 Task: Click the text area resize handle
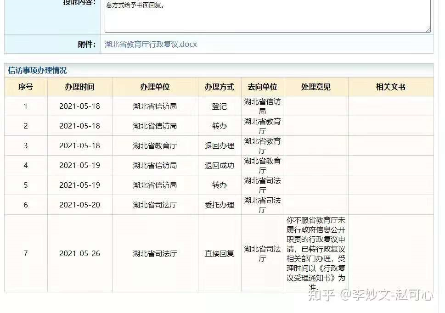(x=428, y=29)
